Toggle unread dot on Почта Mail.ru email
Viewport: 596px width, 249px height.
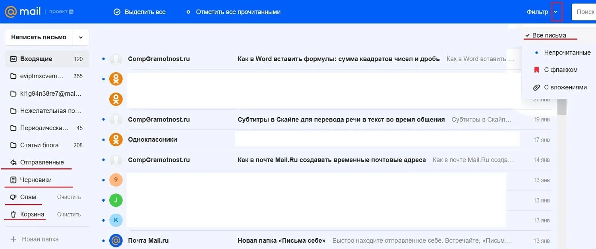coord(104,240)
